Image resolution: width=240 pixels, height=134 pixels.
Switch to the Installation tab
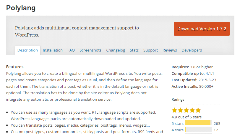click(53, 50)
